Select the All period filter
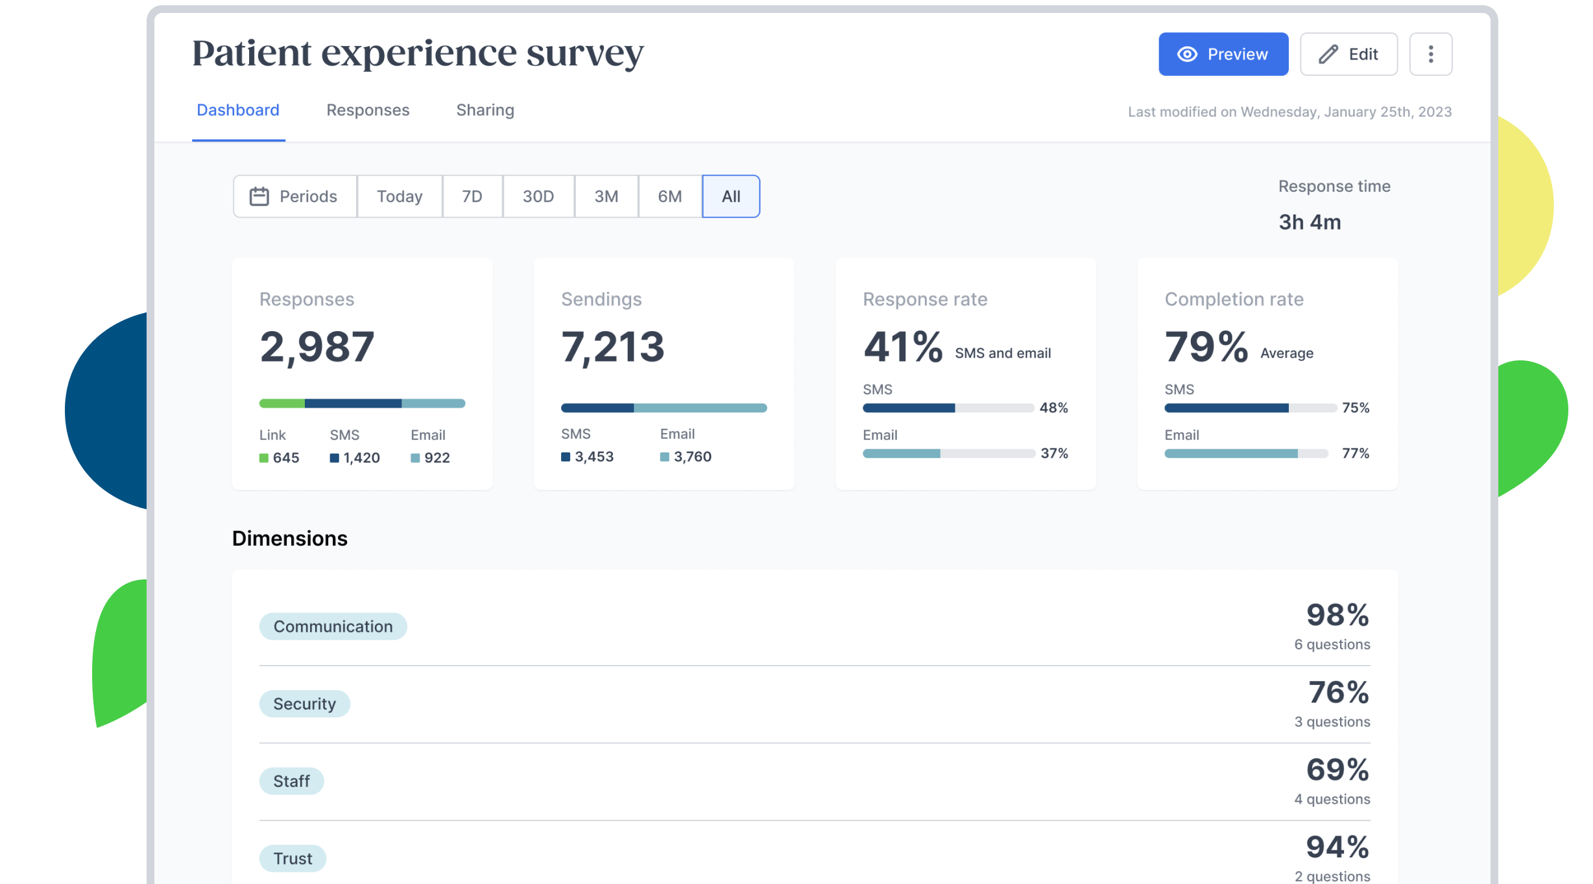 (x=730, y=196)
